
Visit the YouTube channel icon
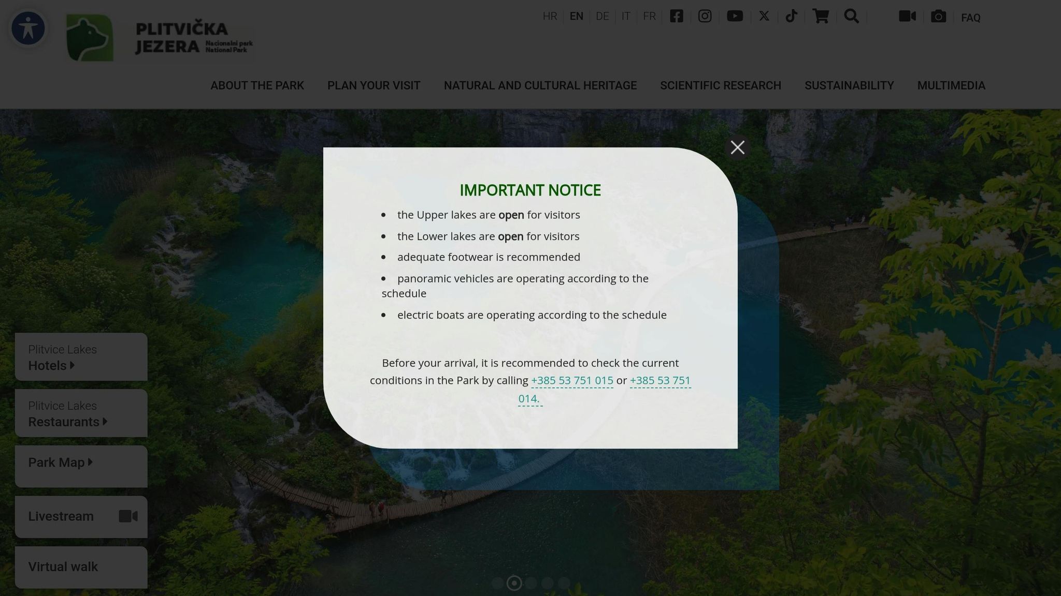click(x=735, y=16)
